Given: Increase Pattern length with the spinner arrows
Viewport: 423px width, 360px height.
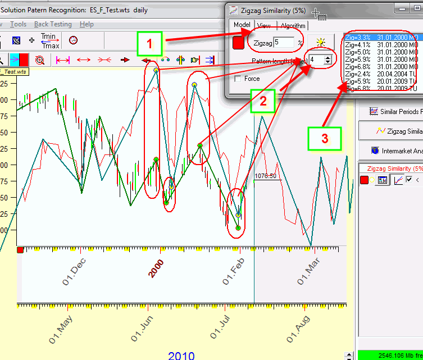Looking at the screenshot, I should click(328, 57).
